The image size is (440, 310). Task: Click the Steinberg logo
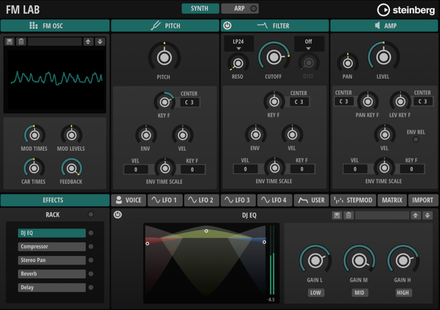coord(406,10)
